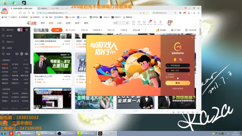Image resolution: width=242 pixels, height=136 pixels.
Task: Open the notifications bell icon
Action: pyautogui.click(x=155, y=23)
